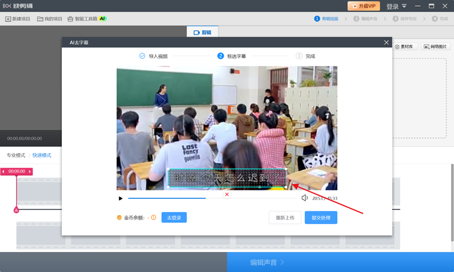This screenshot has width=454, height=272.
Task: Click the timeline vertical scrollbar
Action: (x=452, y=202)
